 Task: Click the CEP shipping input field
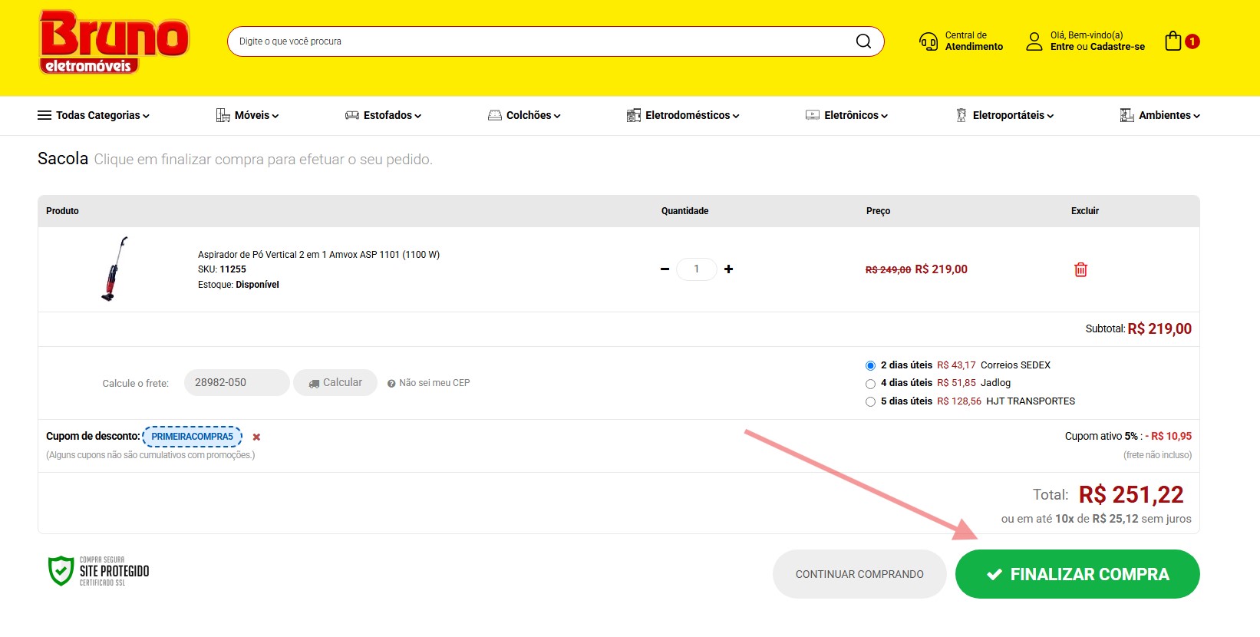236,382
